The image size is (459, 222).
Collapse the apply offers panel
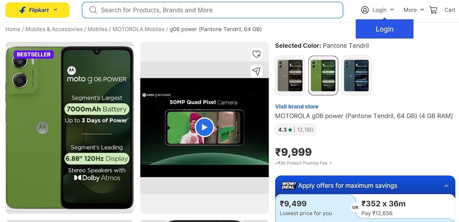(x=446, y=186)
